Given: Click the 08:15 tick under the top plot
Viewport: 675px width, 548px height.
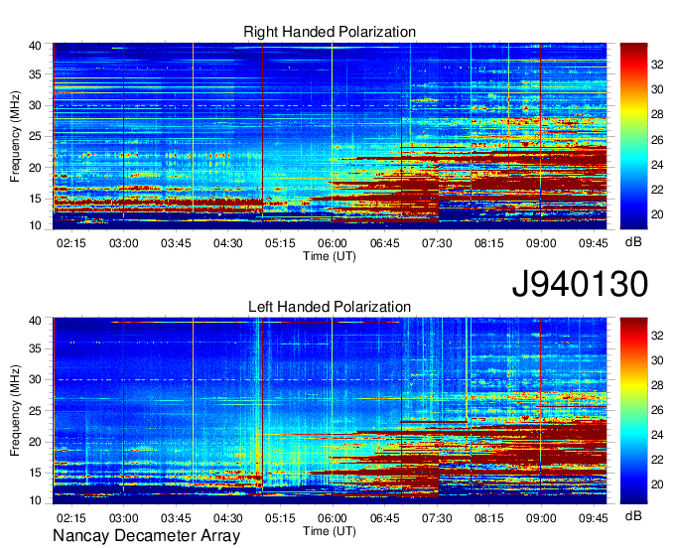Looking at the screenshot, I should [489, 243].
